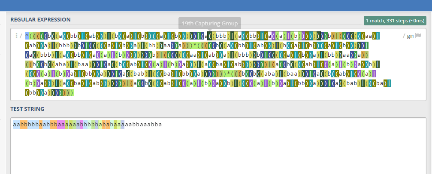The width and height of the screenshot is (432, 174).
Task: Click the delimiter handle dots icon
Action: pos(16,36)
